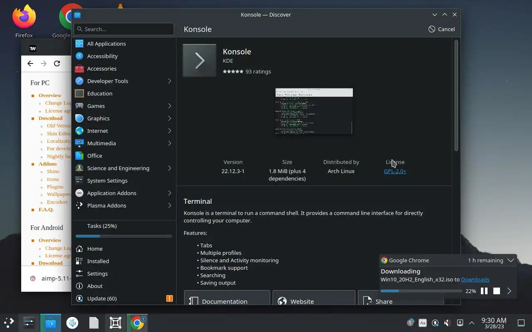
Task: Open the GPL-2.0+ license link
Action: pyautogui.click(x=395, y=171)
